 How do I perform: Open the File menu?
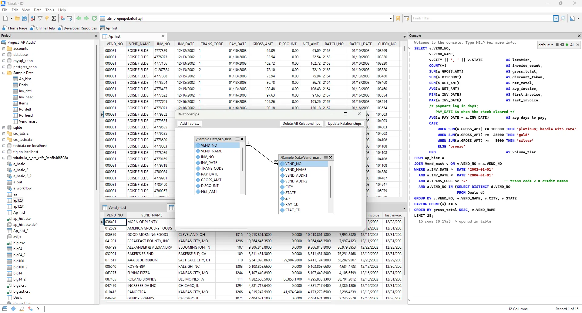pos(5,10)
